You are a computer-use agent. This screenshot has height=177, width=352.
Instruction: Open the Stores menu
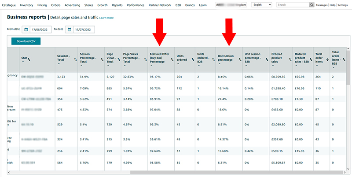[89, 5]
